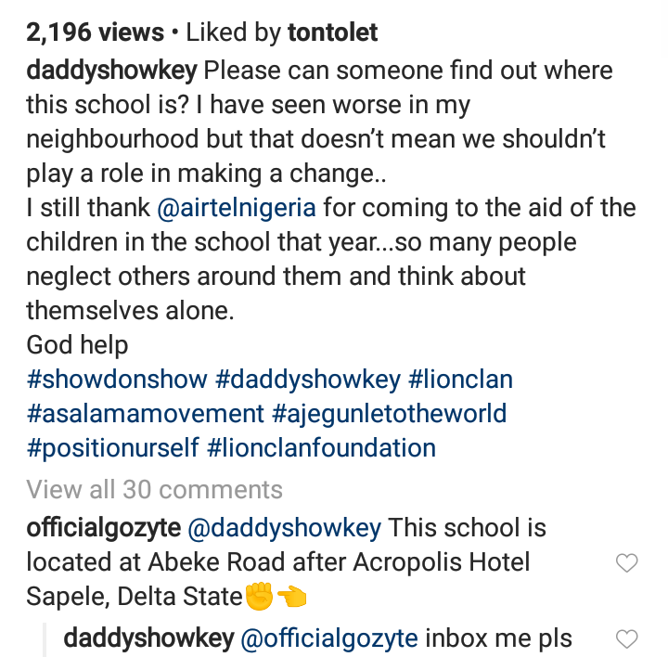Screen dimensions: 668x670
Task: Tap the #ajegunletotheworld hashtag
Action: (x=390, y=414)
